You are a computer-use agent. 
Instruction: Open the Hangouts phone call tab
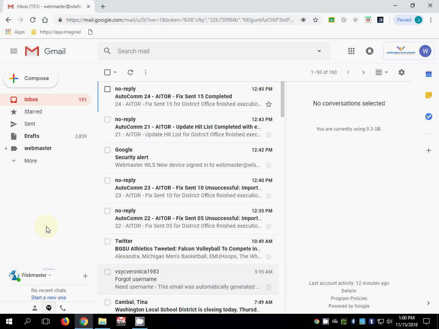(63, 308)
